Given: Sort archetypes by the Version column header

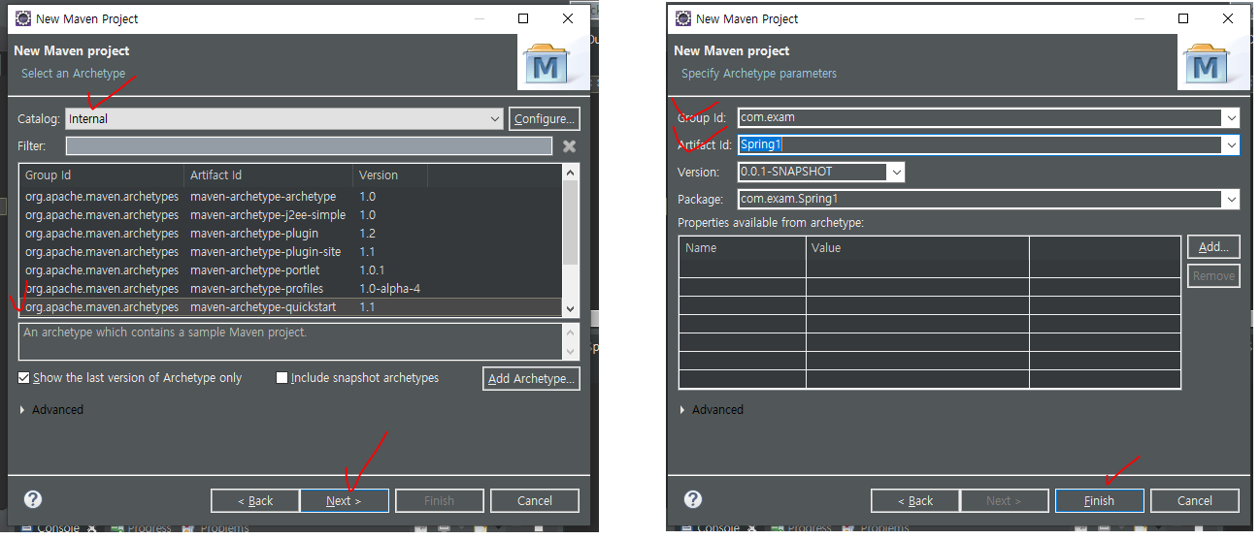Looking at the screenshot, I should [390, 175].
